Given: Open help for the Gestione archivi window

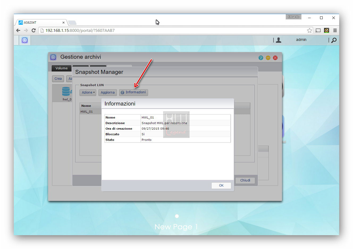Looking at the screenshot, I should tap(261, 58).
